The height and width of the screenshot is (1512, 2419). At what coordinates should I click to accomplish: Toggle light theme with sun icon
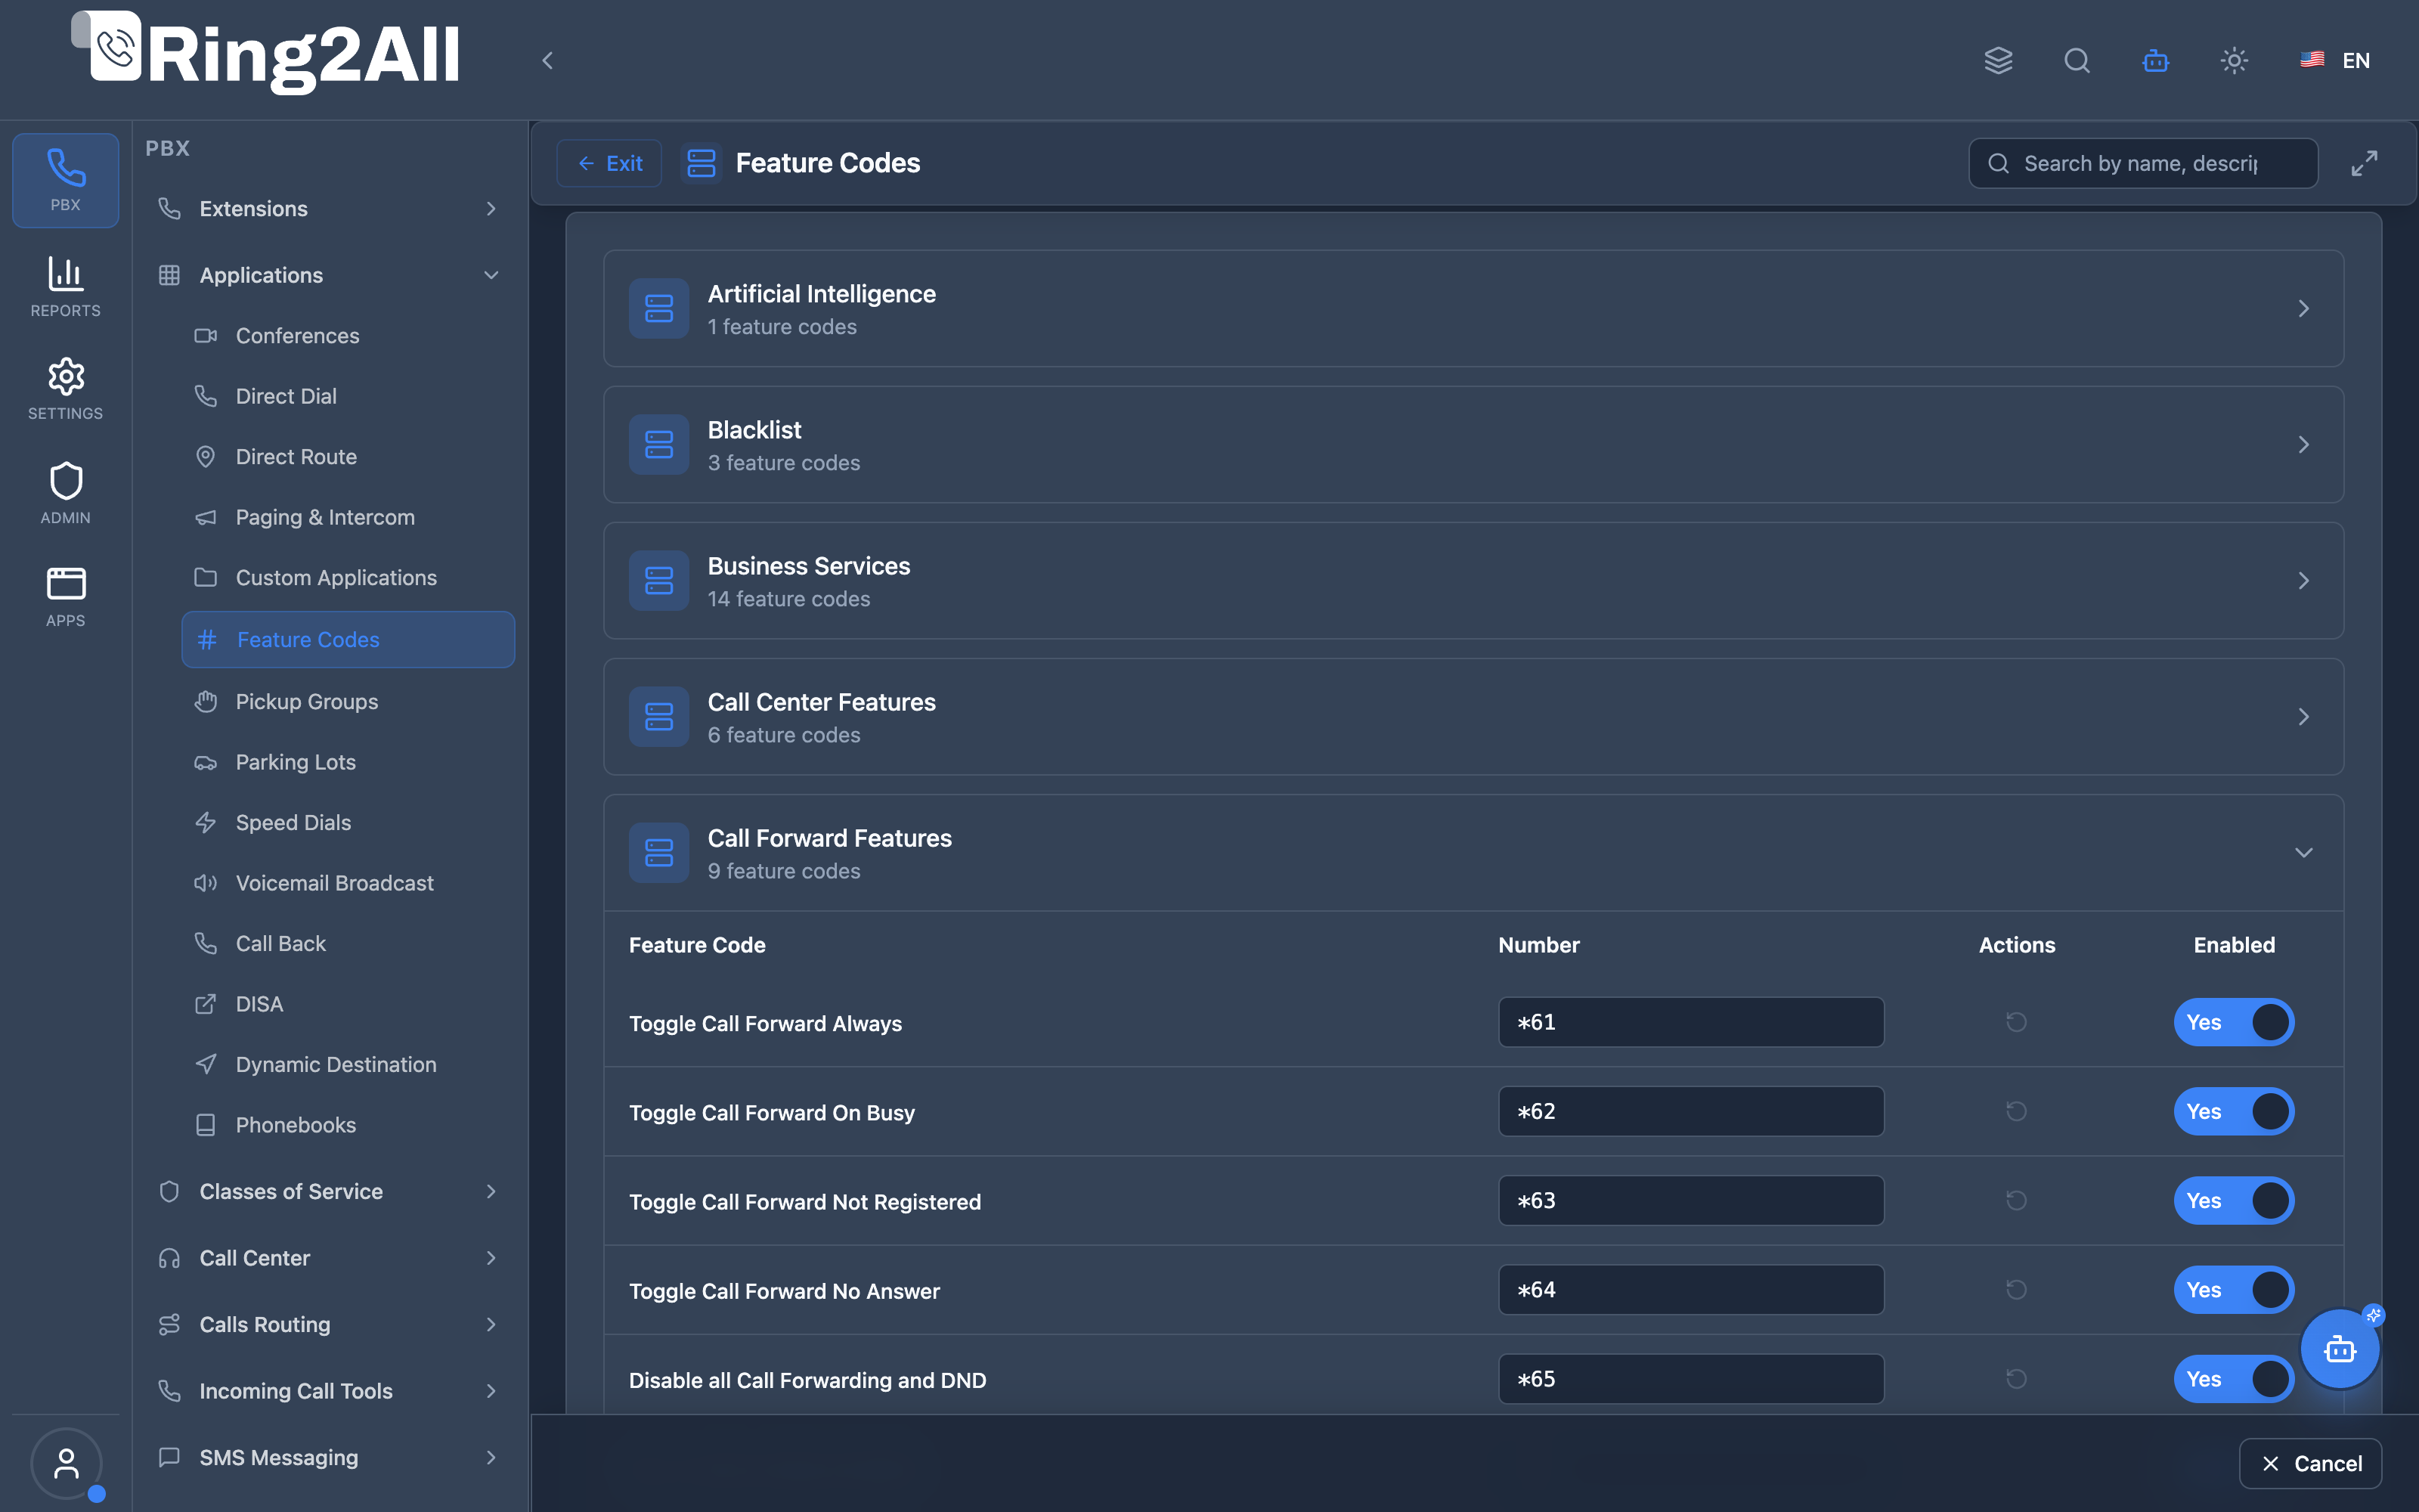click(x=2234, y=61)
